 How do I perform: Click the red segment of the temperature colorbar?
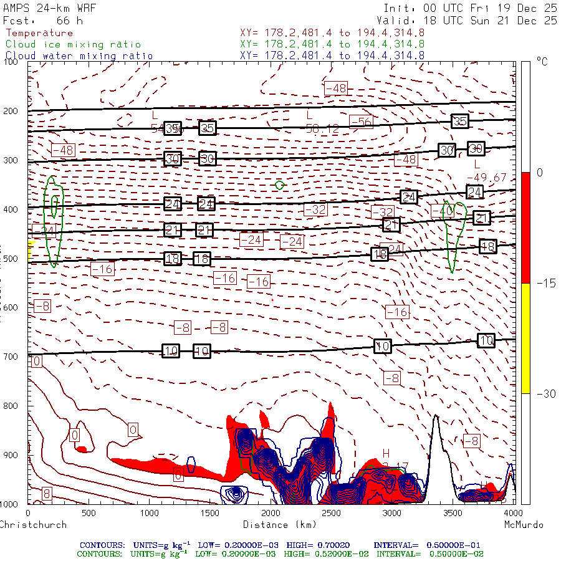[525, 228]
